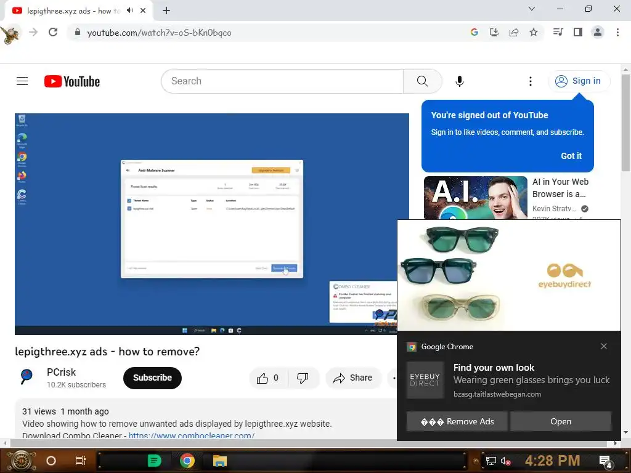Click the muted volume tray icon

coord(505,461)
